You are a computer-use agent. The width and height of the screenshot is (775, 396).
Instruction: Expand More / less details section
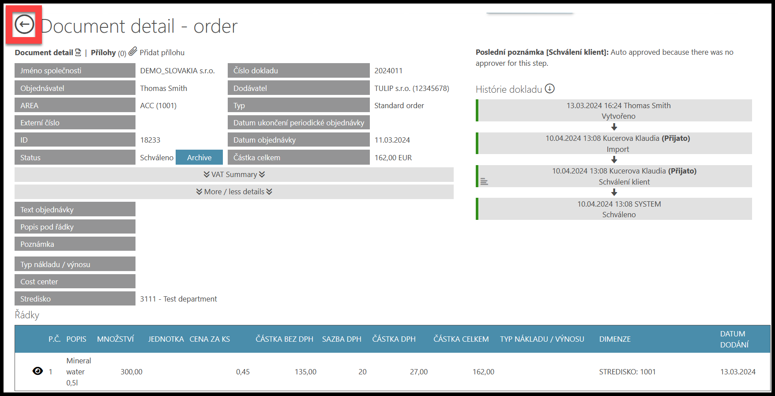(x=234, y=192)
